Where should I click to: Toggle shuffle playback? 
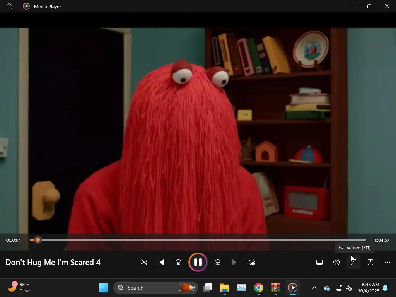click(144, 263)
